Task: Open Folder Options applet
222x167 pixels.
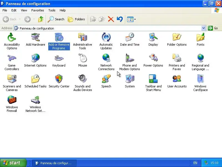Action: click(x=177, y=40)
